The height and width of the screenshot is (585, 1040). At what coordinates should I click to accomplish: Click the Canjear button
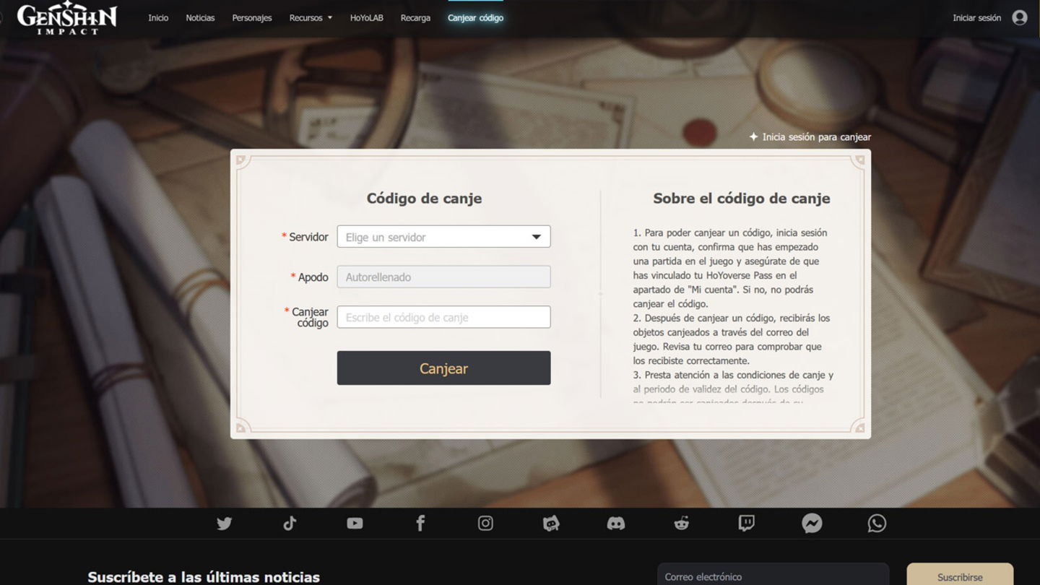(x=443, y=368)
